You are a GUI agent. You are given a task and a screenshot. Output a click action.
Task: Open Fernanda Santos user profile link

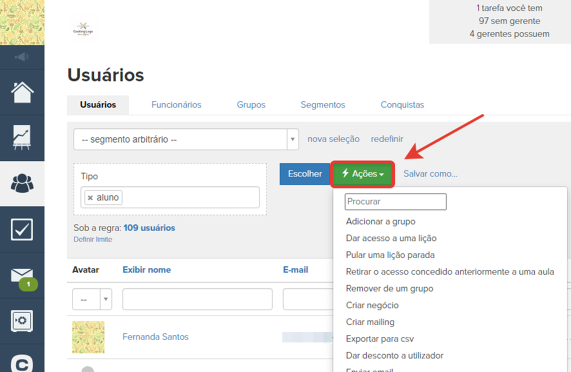(x=155, y=337)
